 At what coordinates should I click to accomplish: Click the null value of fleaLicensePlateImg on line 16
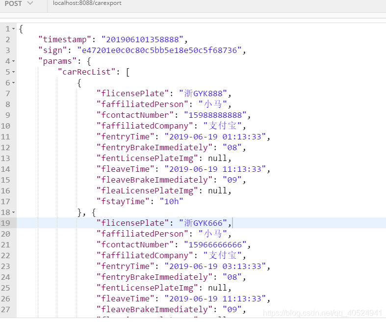click(217, 190)
